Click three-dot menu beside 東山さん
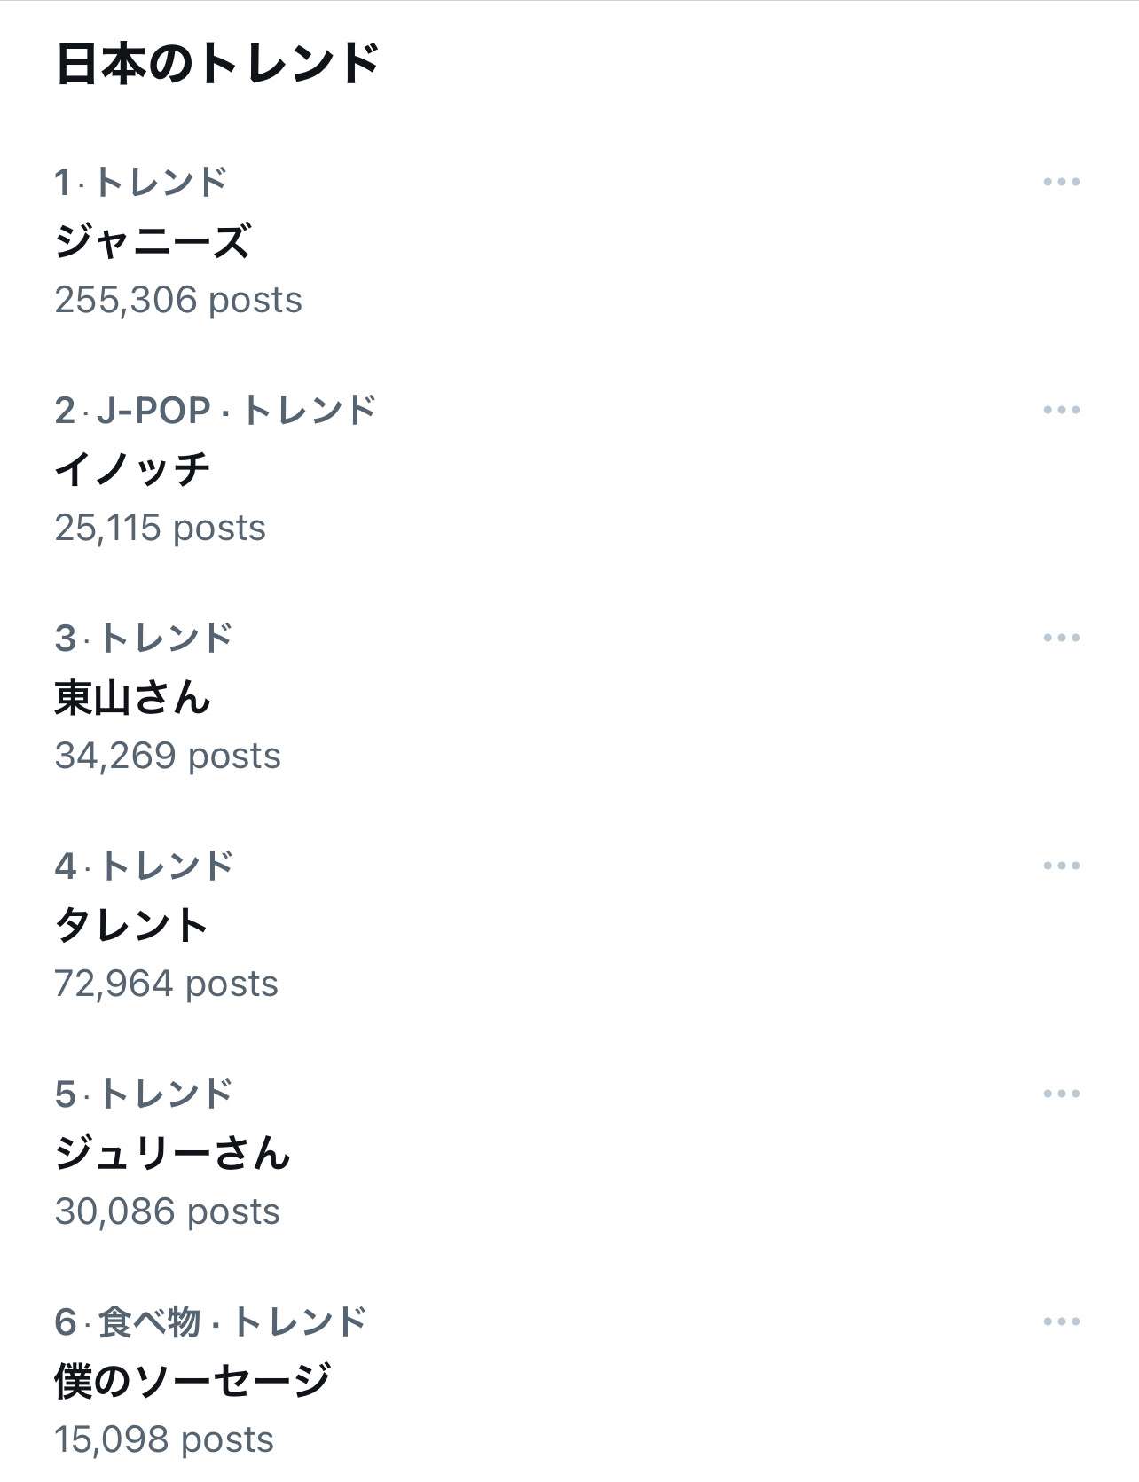Image resolution: width=1139 pixels, height=1482 pixels. pyautogui.click(x=1061, y=639)
